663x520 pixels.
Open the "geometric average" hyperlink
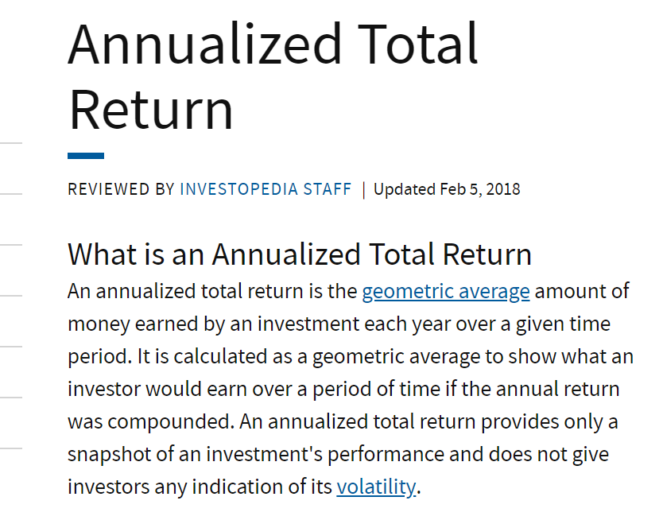click(445, 292)
